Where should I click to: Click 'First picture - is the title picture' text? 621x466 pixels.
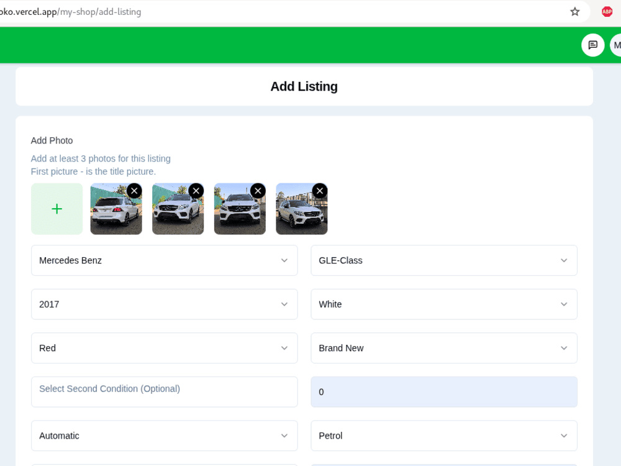[x=94, y=171]
